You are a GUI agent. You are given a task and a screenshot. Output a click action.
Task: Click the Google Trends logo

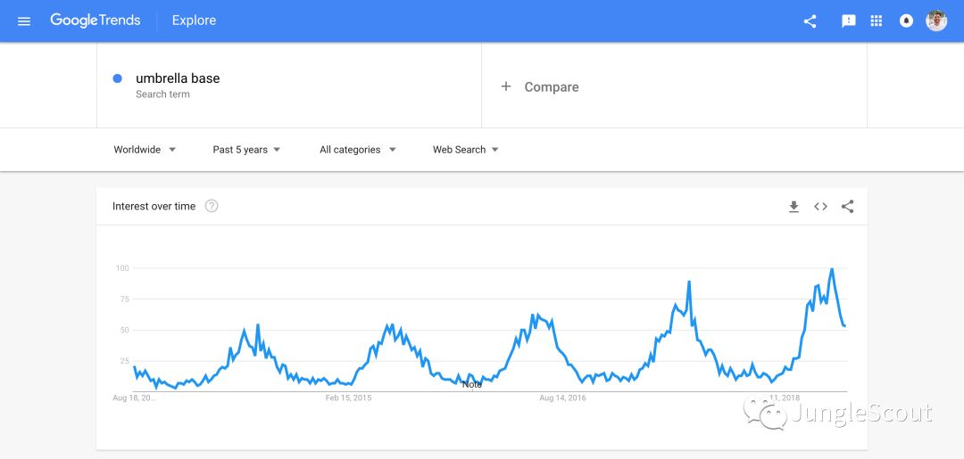tap(96, 20)
